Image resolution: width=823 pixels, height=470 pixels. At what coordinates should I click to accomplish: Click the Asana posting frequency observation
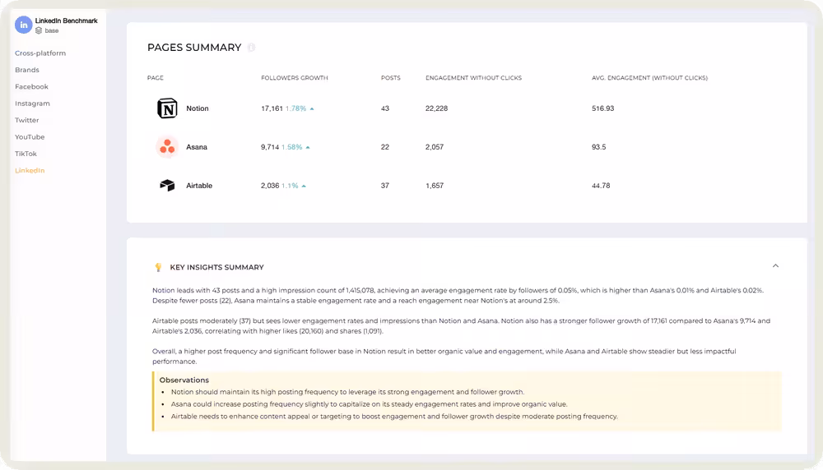(x=369, y=404)
